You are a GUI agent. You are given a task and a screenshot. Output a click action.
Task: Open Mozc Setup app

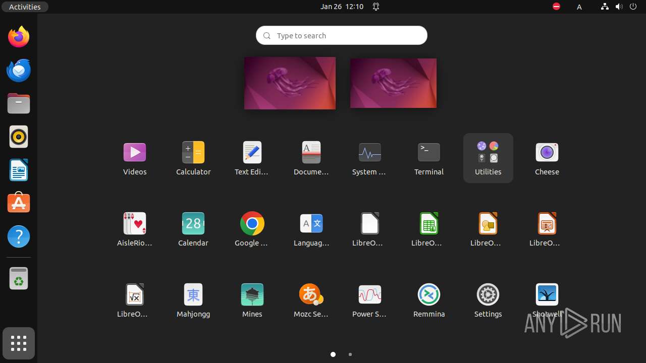click(x=311, y=300)
